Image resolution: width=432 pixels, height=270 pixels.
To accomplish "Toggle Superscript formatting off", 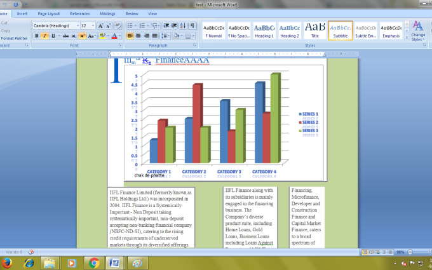I will [82, 36].
